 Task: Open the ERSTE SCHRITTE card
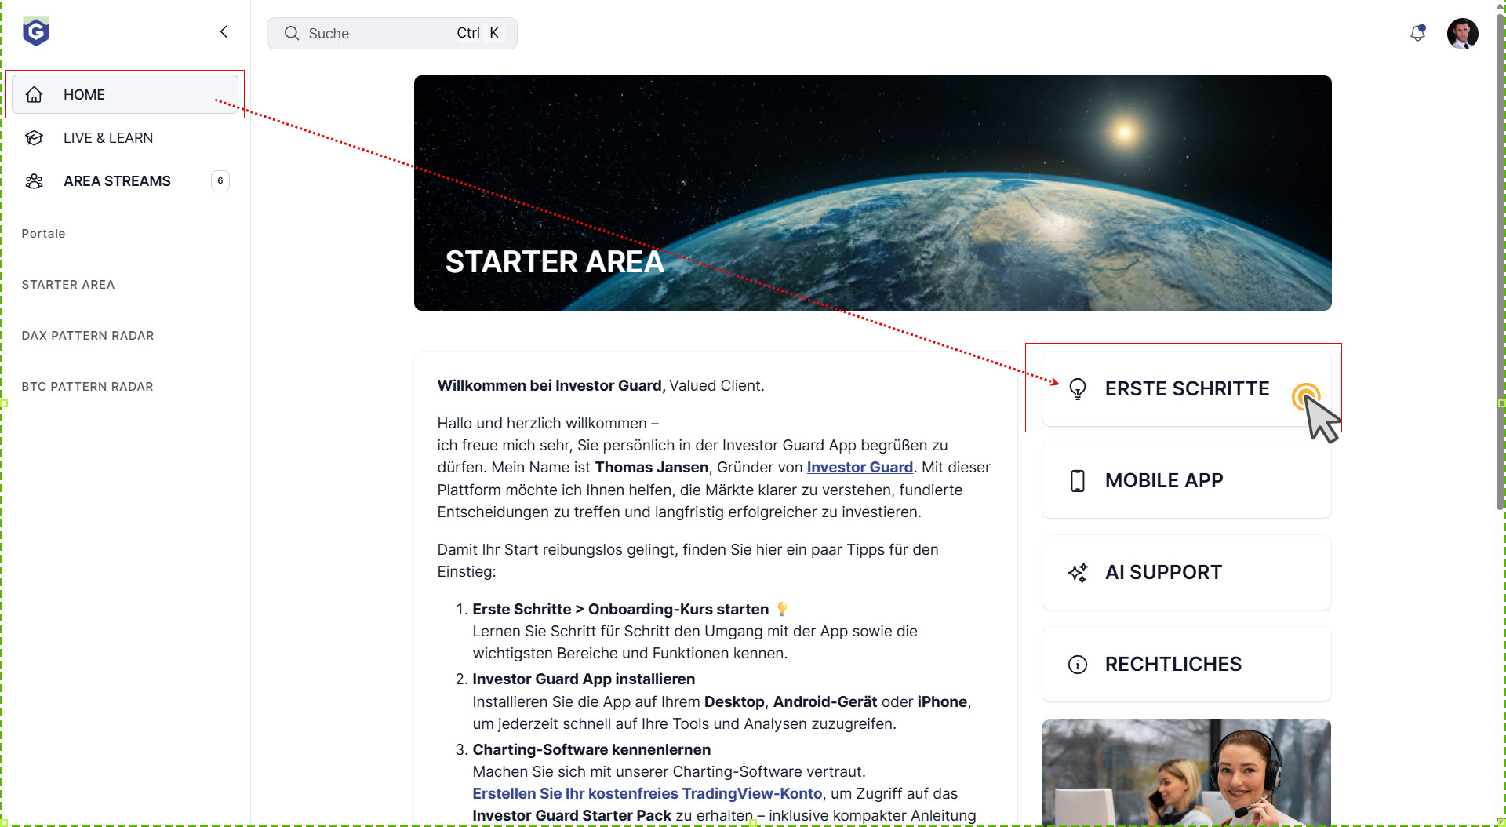1186,389
